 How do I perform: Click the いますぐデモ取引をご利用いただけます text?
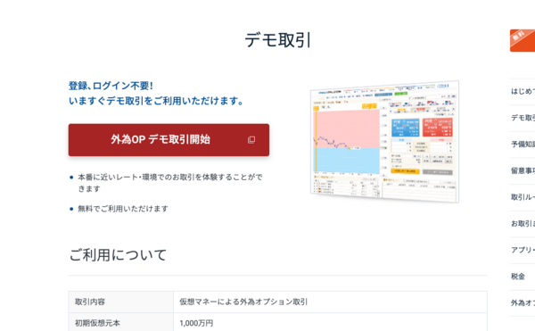tap(156, 101)
